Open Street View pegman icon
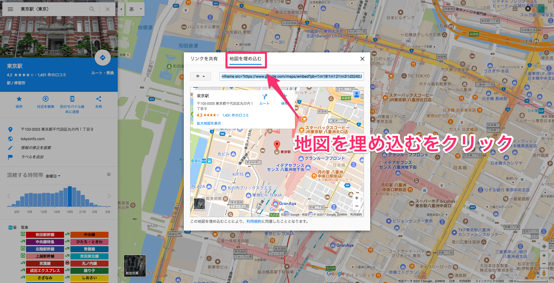Viewport: 554px width, 283px height. pos(544,273)
